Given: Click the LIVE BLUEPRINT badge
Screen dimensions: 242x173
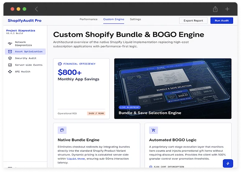Looking at the screenshot, I should (x=130, y=107).
